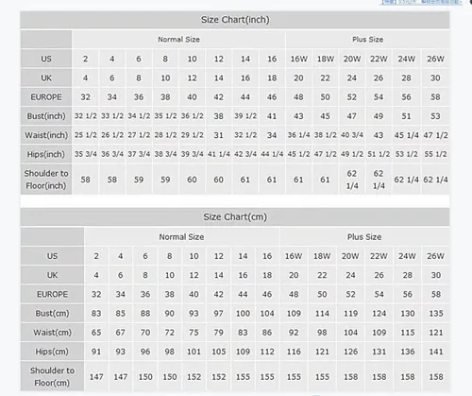The width and height of the screenshot is (472, 396).
Task: Click the Size Chart(inch) title bar
Action: (235, 20)
